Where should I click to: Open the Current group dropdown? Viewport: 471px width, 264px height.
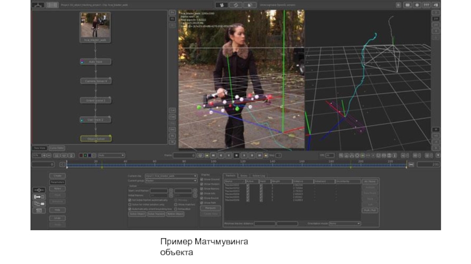[x=171, y=181]
